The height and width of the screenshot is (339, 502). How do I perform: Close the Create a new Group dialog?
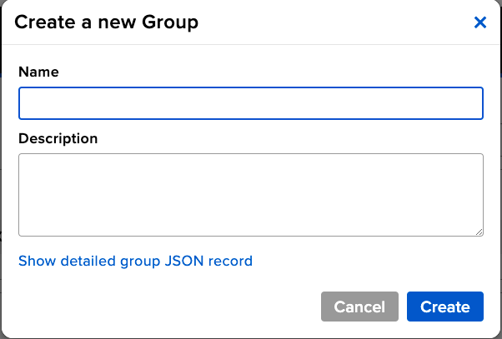480,22
